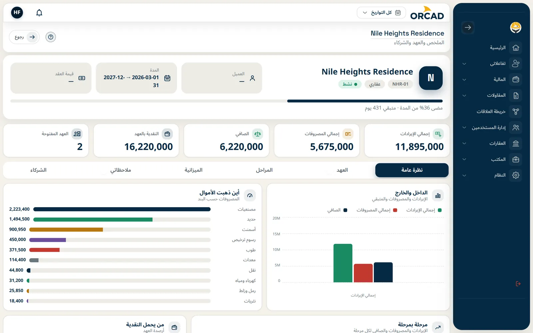
Task: Click the ORCAD logo
Action: click(x=427, y=13)
